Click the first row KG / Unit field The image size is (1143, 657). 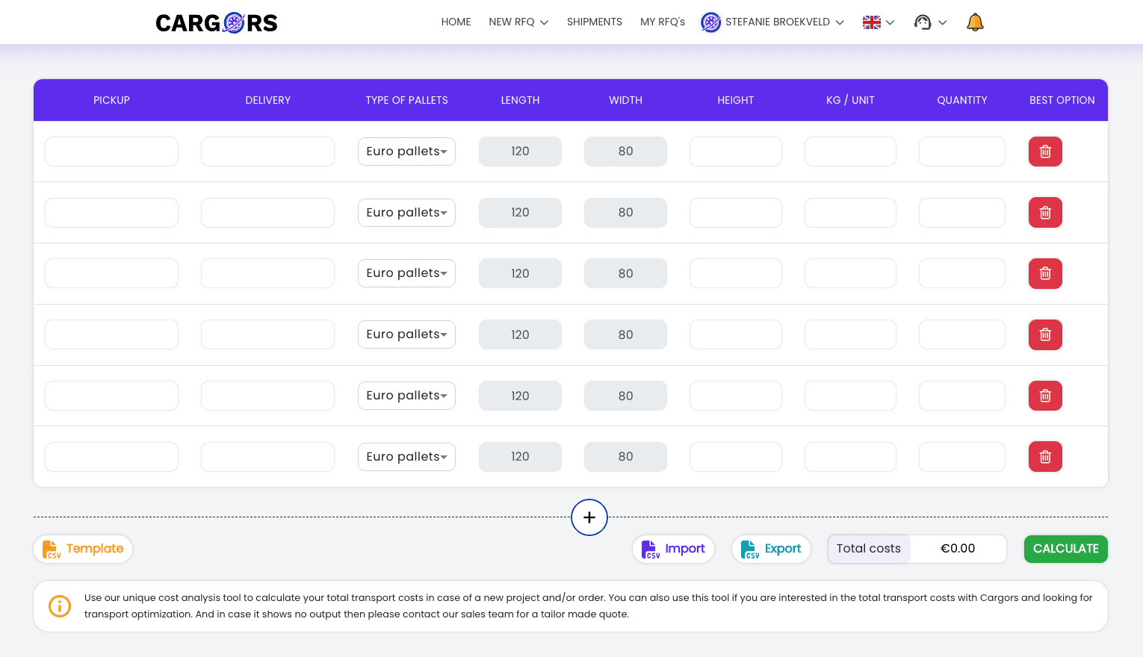pos(850,152)
